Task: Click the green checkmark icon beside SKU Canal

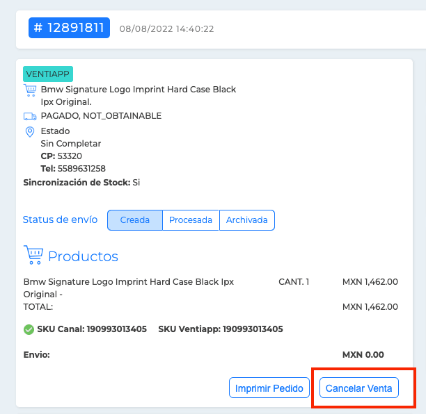Action: pyautogui.click(x=29, y=329)
